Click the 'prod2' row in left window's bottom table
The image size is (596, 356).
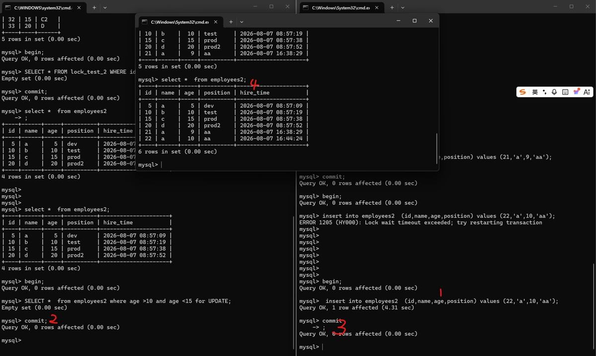pos(87,255)
